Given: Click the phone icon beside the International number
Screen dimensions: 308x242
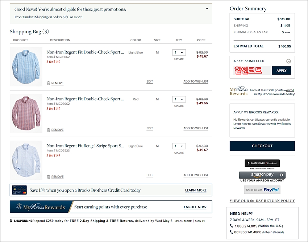Looking at the screenshot, I should point(232,232).
